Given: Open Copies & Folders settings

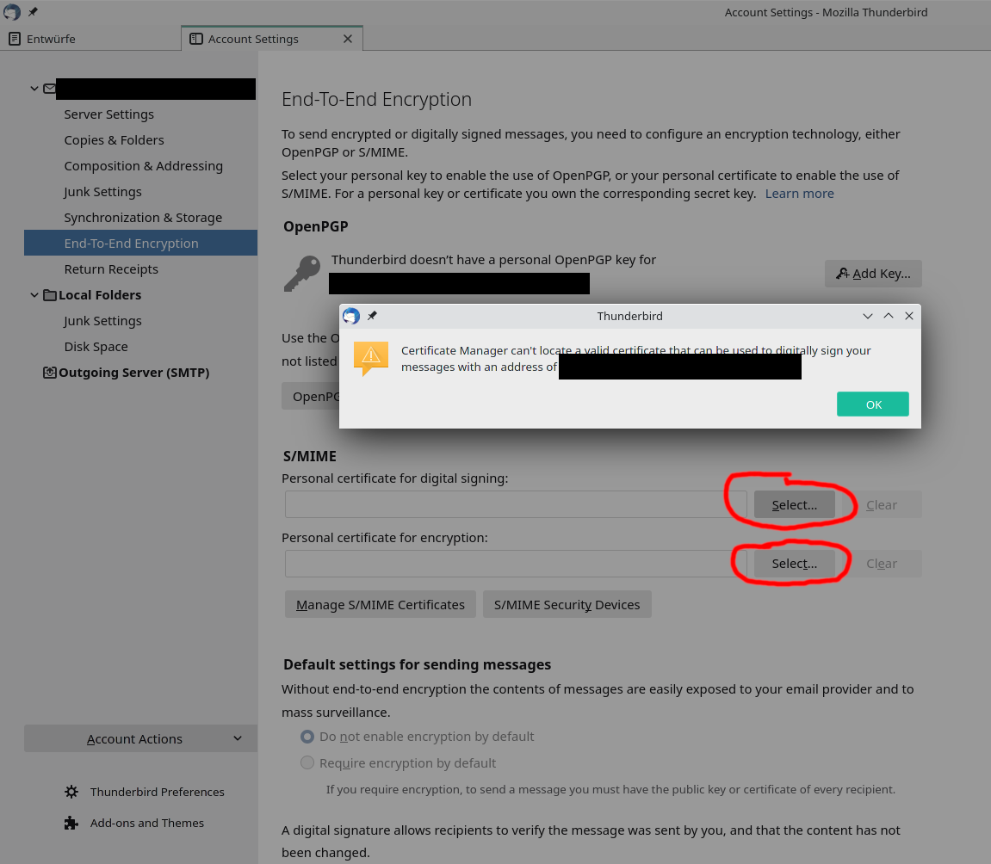Looking at the screenshot, I should 114,140.
